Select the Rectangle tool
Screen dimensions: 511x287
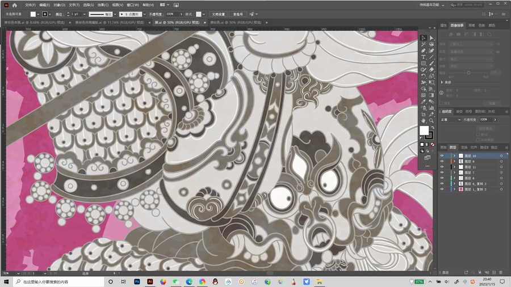[424, 64]
